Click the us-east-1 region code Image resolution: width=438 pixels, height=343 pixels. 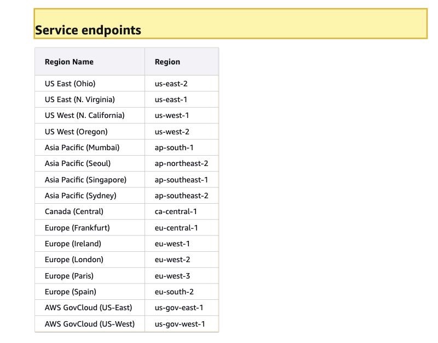171,99
